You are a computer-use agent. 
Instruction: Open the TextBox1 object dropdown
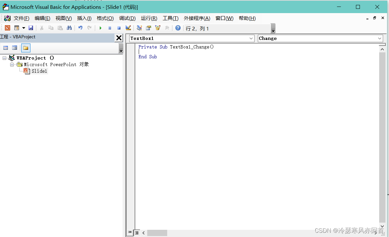251,39
